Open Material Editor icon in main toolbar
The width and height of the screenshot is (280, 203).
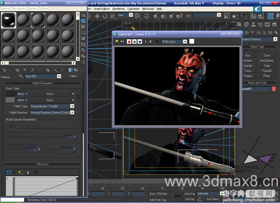click(270, 17)
